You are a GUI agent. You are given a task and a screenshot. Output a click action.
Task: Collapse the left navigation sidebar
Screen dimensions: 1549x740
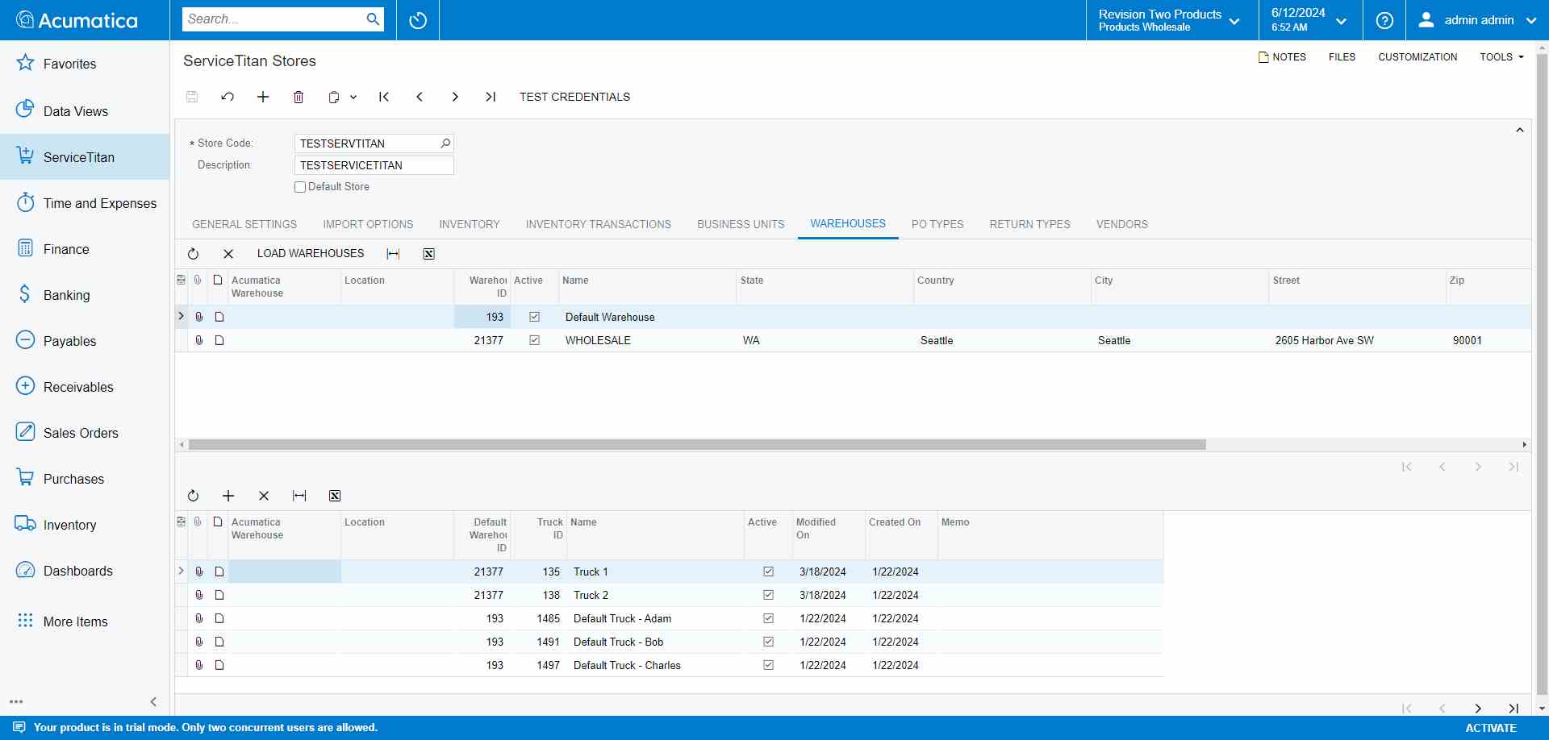pos(153,701)
